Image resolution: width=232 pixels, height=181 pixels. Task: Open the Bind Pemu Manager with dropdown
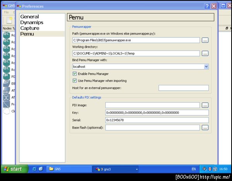[206, 67]
